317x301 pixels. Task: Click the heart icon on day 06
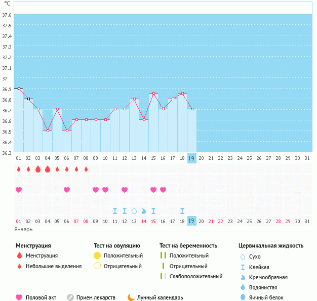(67, 190)
